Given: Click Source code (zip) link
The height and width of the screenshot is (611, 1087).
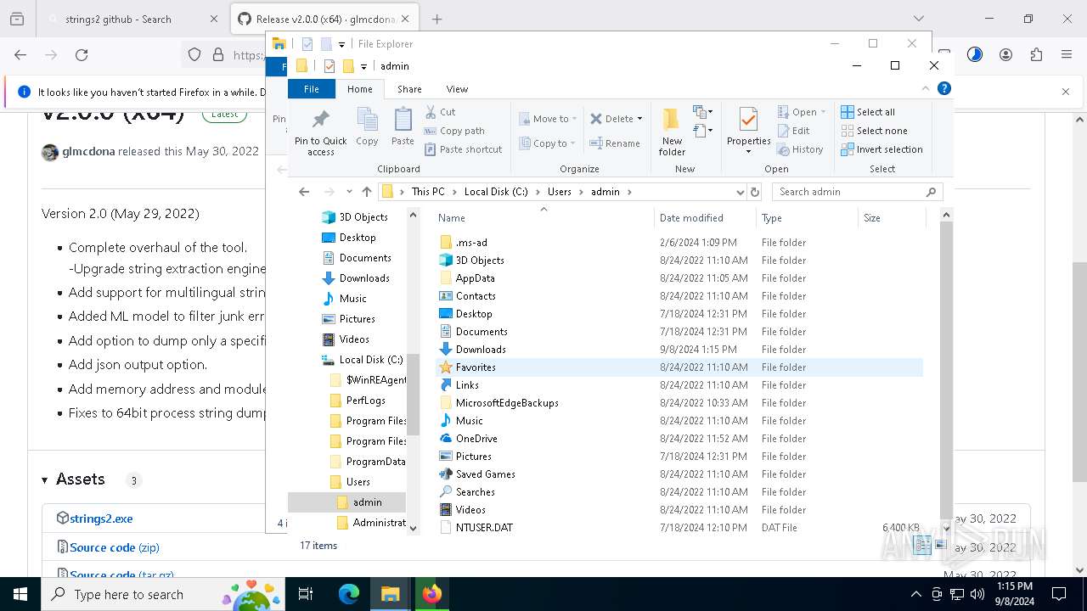Looking at the screenshot, I should click(x=115, y=547).
